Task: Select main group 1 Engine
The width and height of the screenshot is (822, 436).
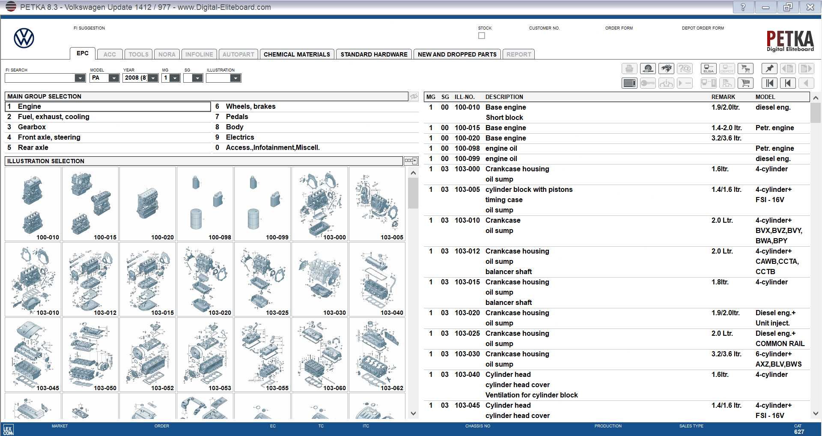Action: (108, 107)
